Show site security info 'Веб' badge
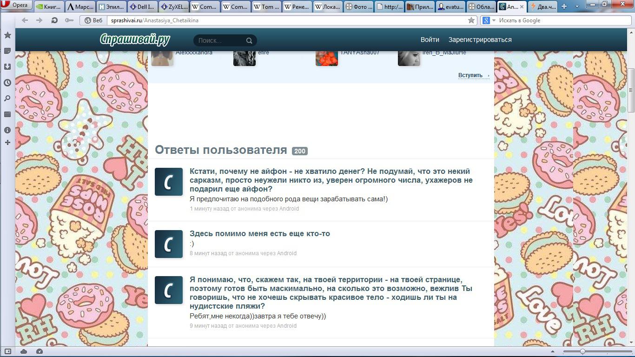Viewport: 635px width, 357px height. (x=93, y=20)
